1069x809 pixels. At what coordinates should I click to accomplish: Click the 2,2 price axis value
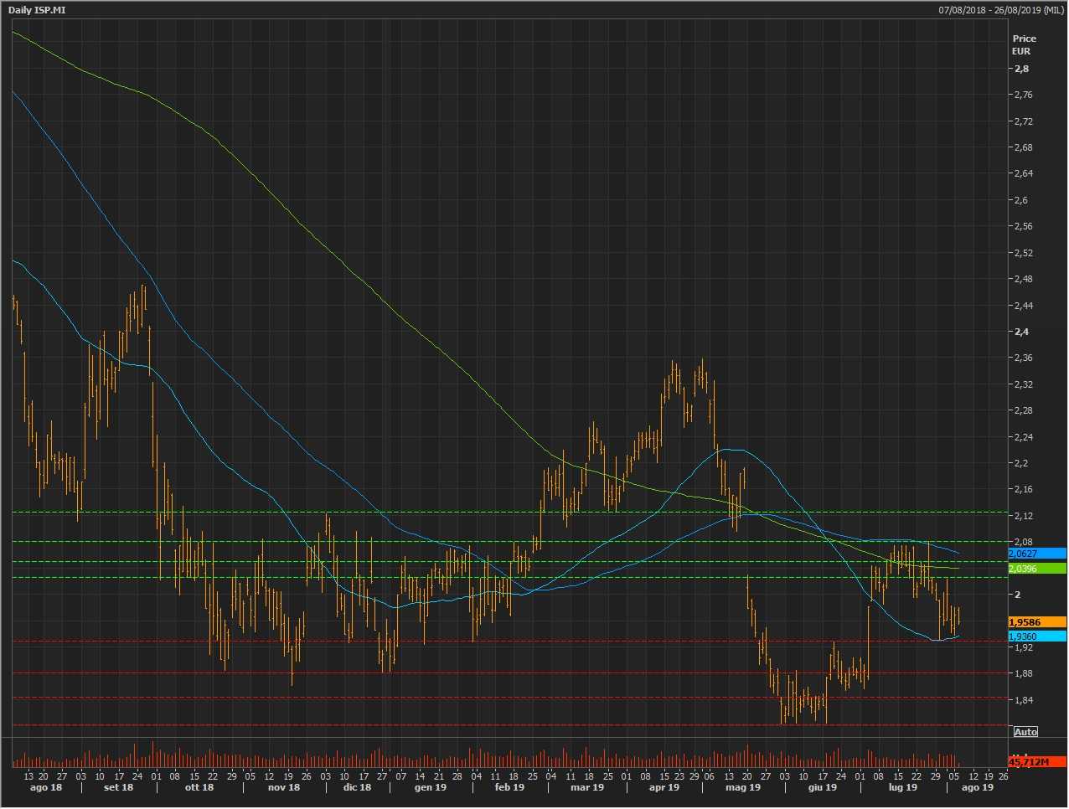1021,463
